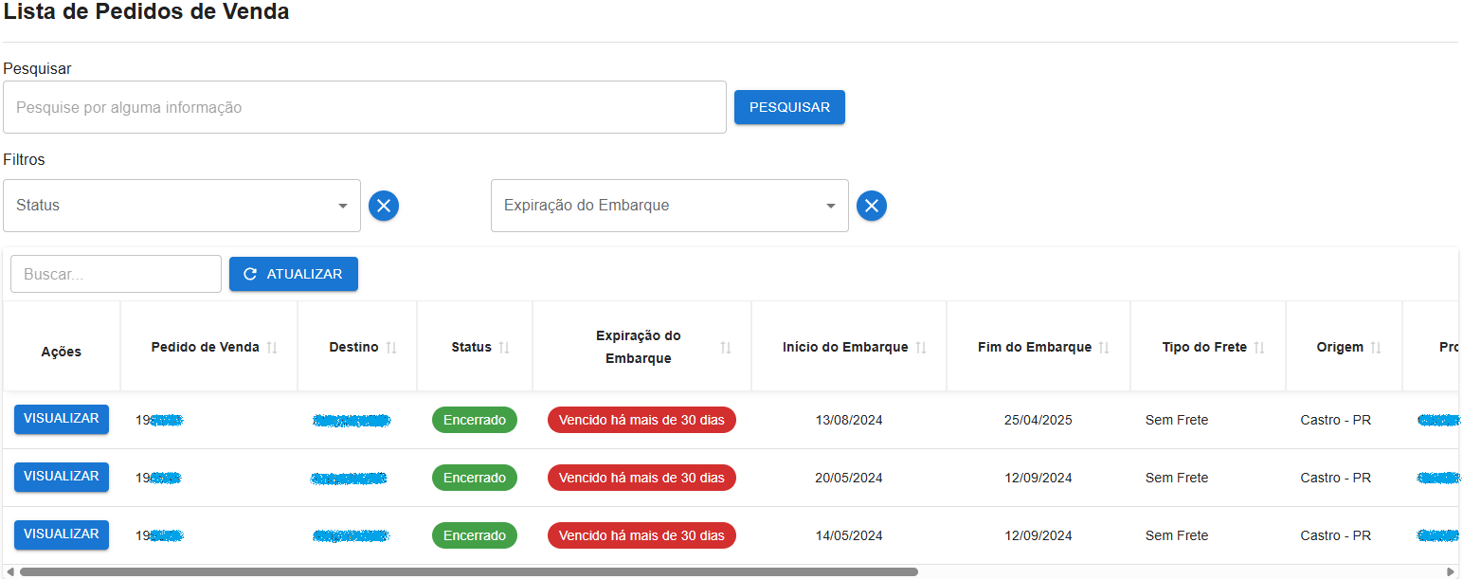Clear the Expiração do Embarque filter X icon
The height and width of the screenshot is (579, 1463).
(872, 206)
